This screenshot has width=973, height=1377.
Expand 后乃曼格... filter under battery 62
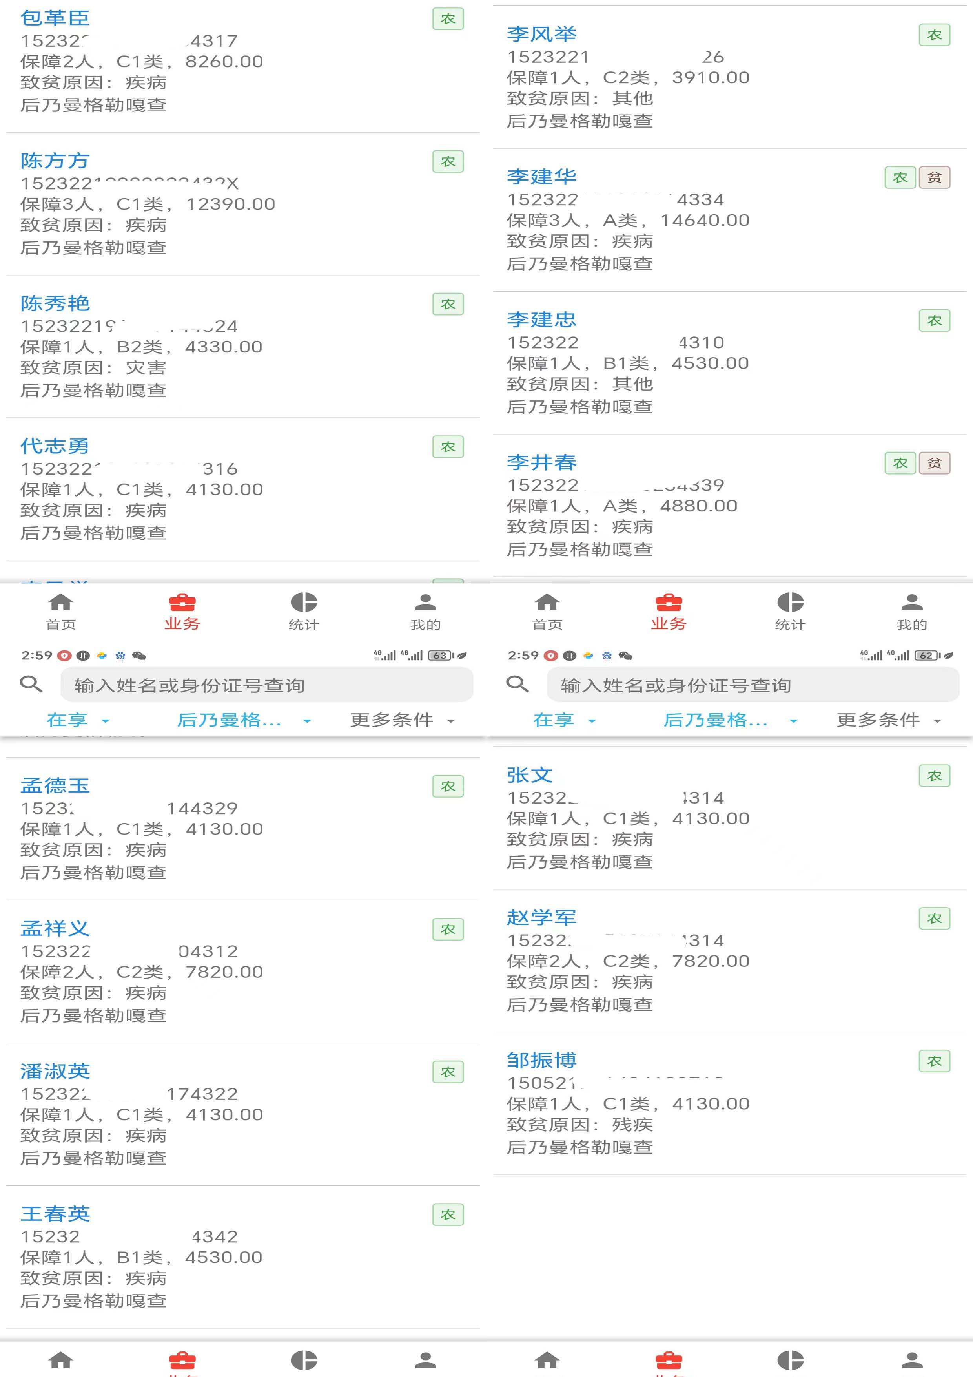(730, 720)
